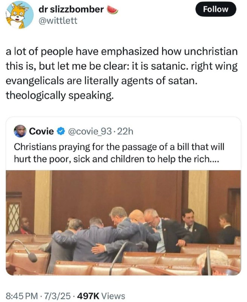
Task: Open the photo of men praying
Action: click(123, 223)
